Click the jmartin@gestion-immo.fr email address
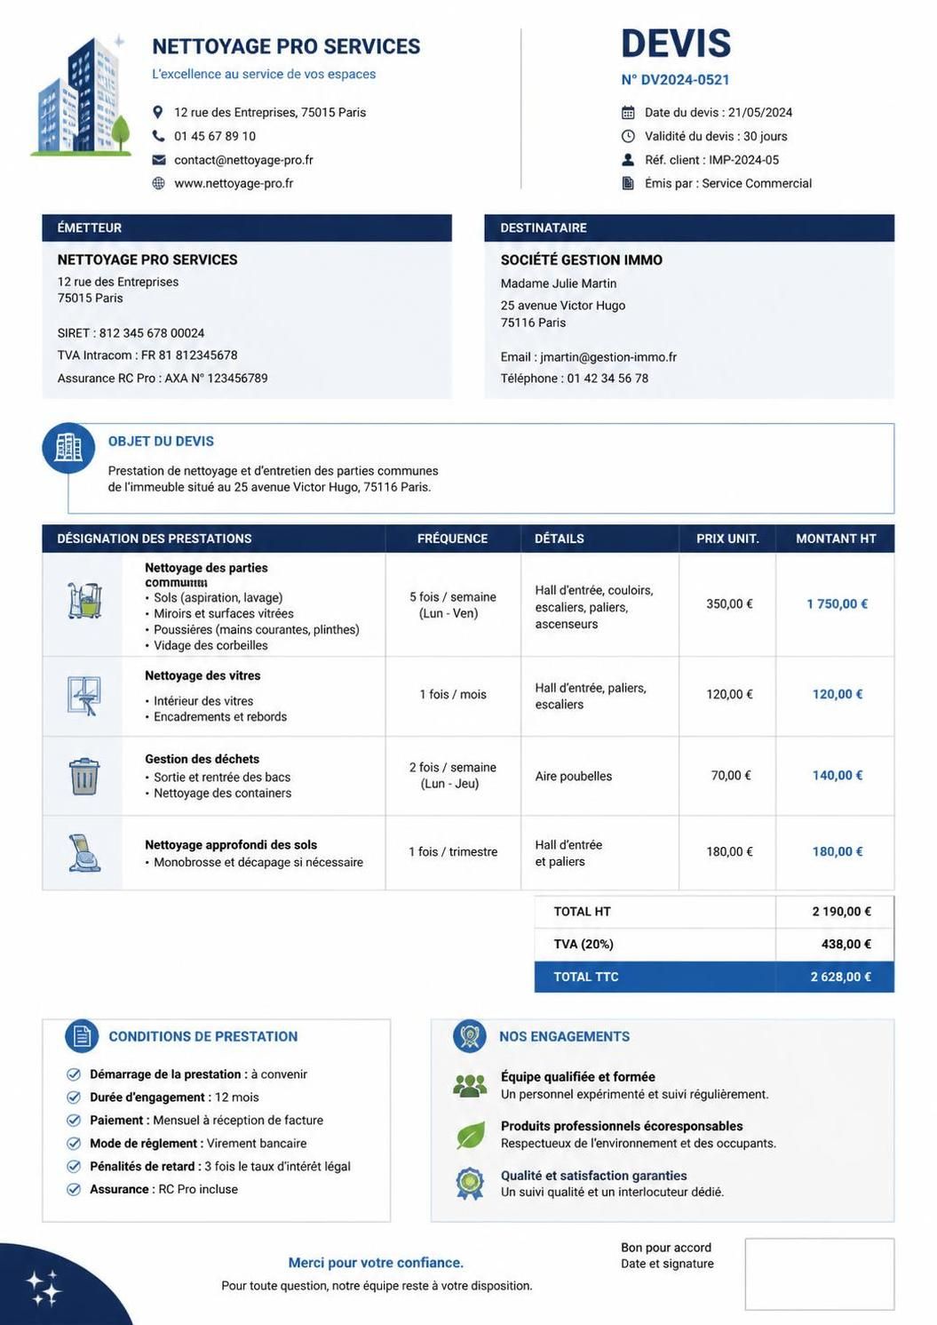Image resolution: width=937 pixels, height=1325 pixels. pos(608,357)
